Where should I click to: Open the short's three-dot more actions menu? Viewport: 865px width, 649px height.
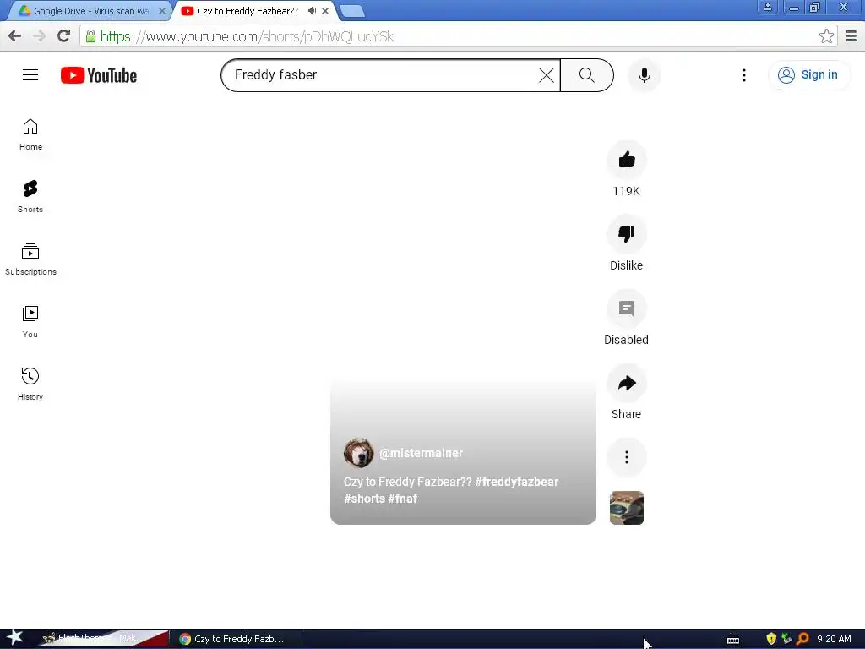tap(627, 457)
